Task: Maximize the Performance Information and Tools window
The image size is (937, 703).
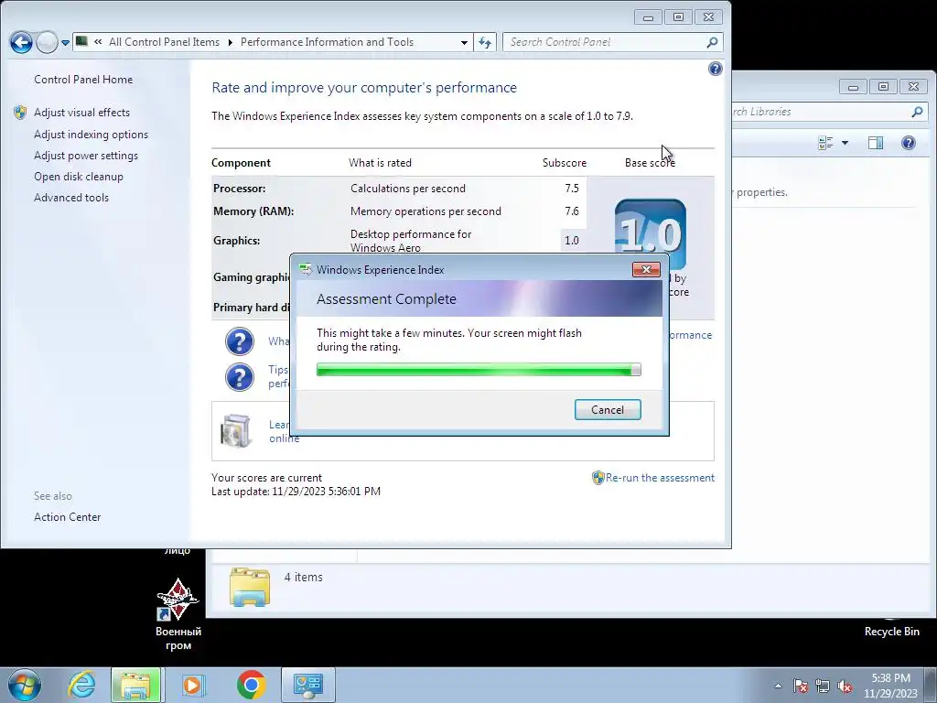Action: [x=678, y=17]
